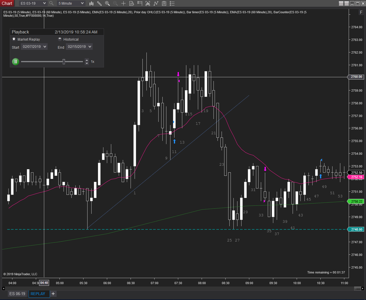Click the 2752.50 current price marker

(x=356, y=173)
